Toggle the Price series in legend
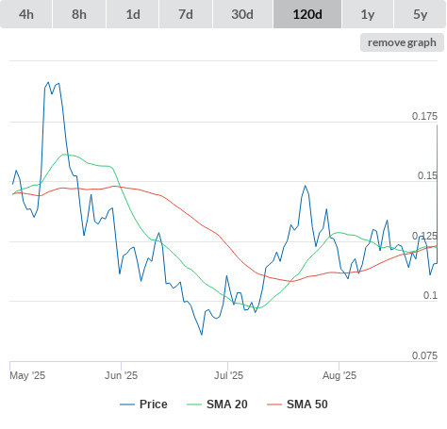 pos(143,404)
